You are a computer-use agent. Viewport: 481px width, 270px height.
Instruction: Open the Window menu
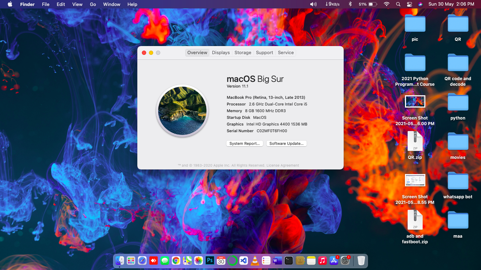click(x=112, y=4)
